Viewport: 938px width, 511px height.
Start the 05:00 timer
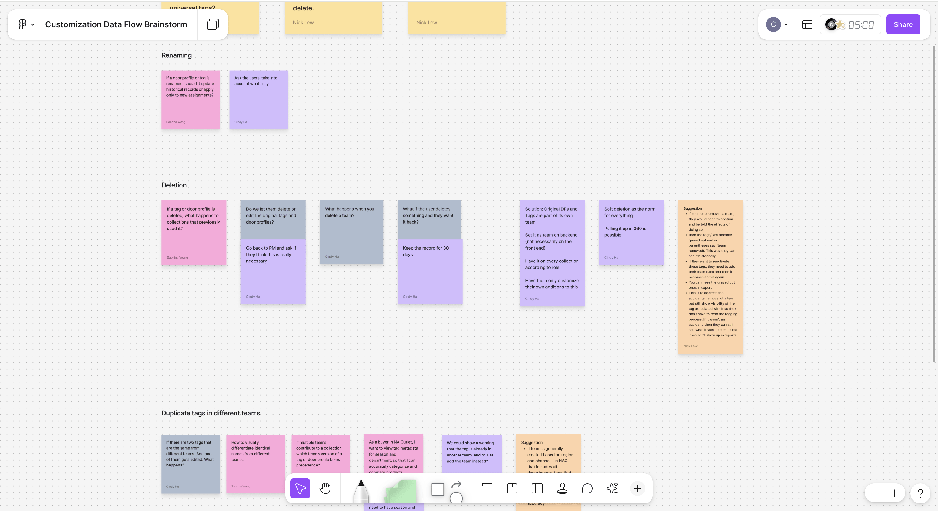tap(861, 24)
